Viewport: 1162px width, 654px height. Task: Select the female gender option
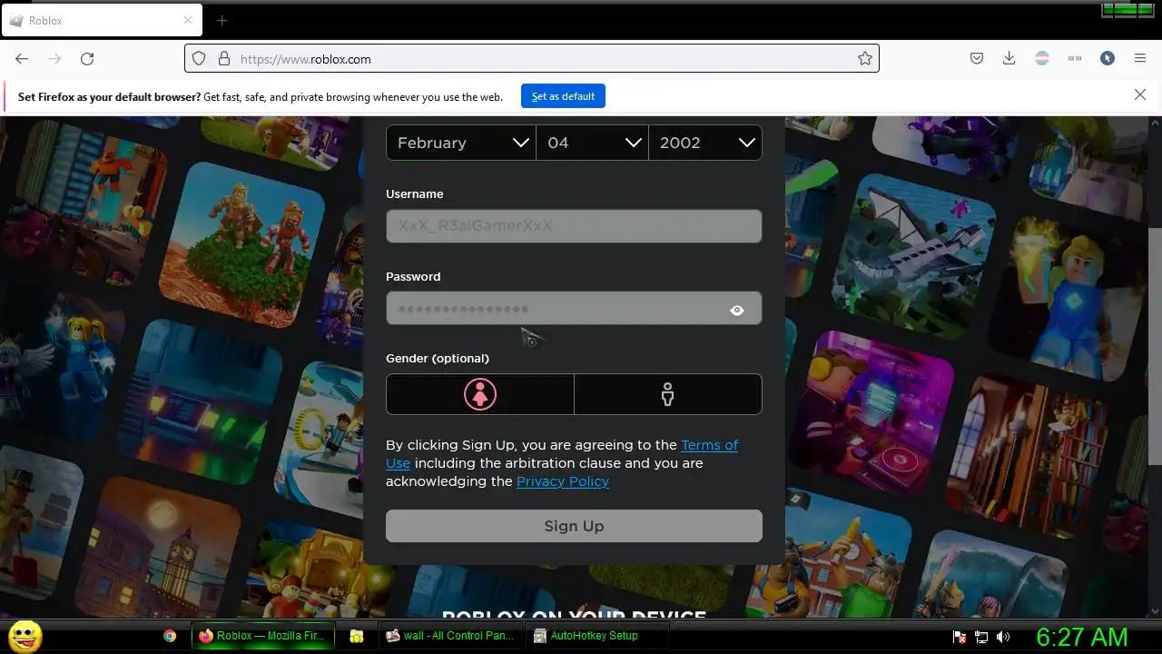[480, 394]
